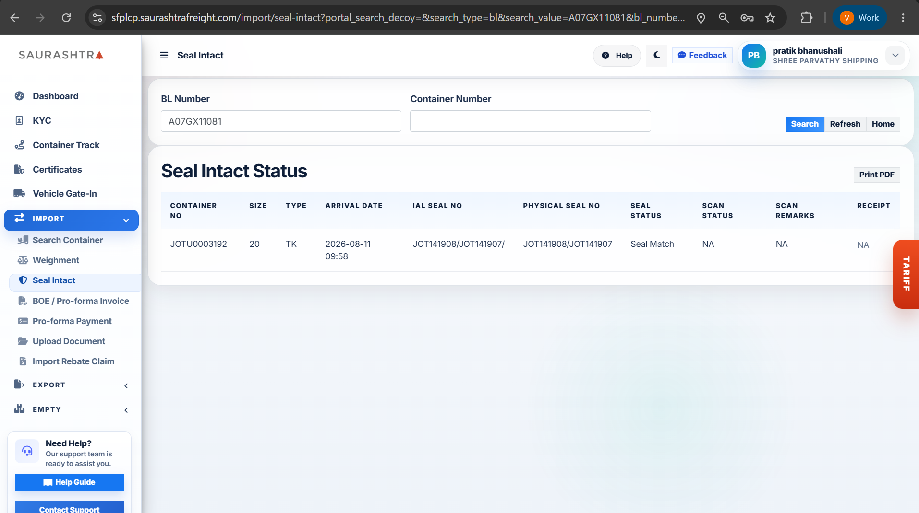Open KYC in the sidebar
Viewport: 919px width, 513px height.
(x=42, y=120)
